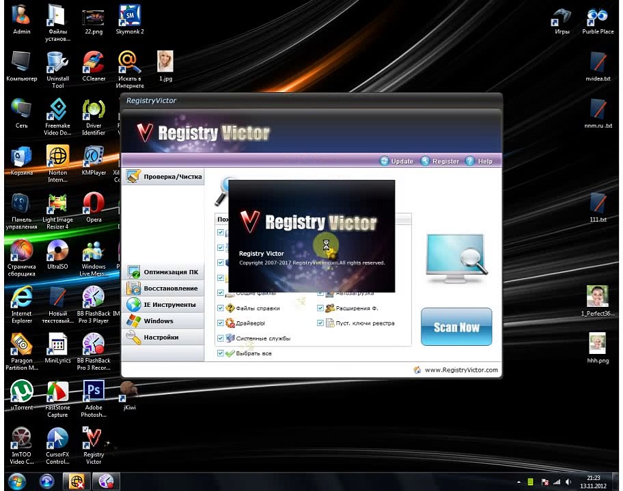
Task: Open UltraISO desktop shortcut
Action: pos(57,254)
